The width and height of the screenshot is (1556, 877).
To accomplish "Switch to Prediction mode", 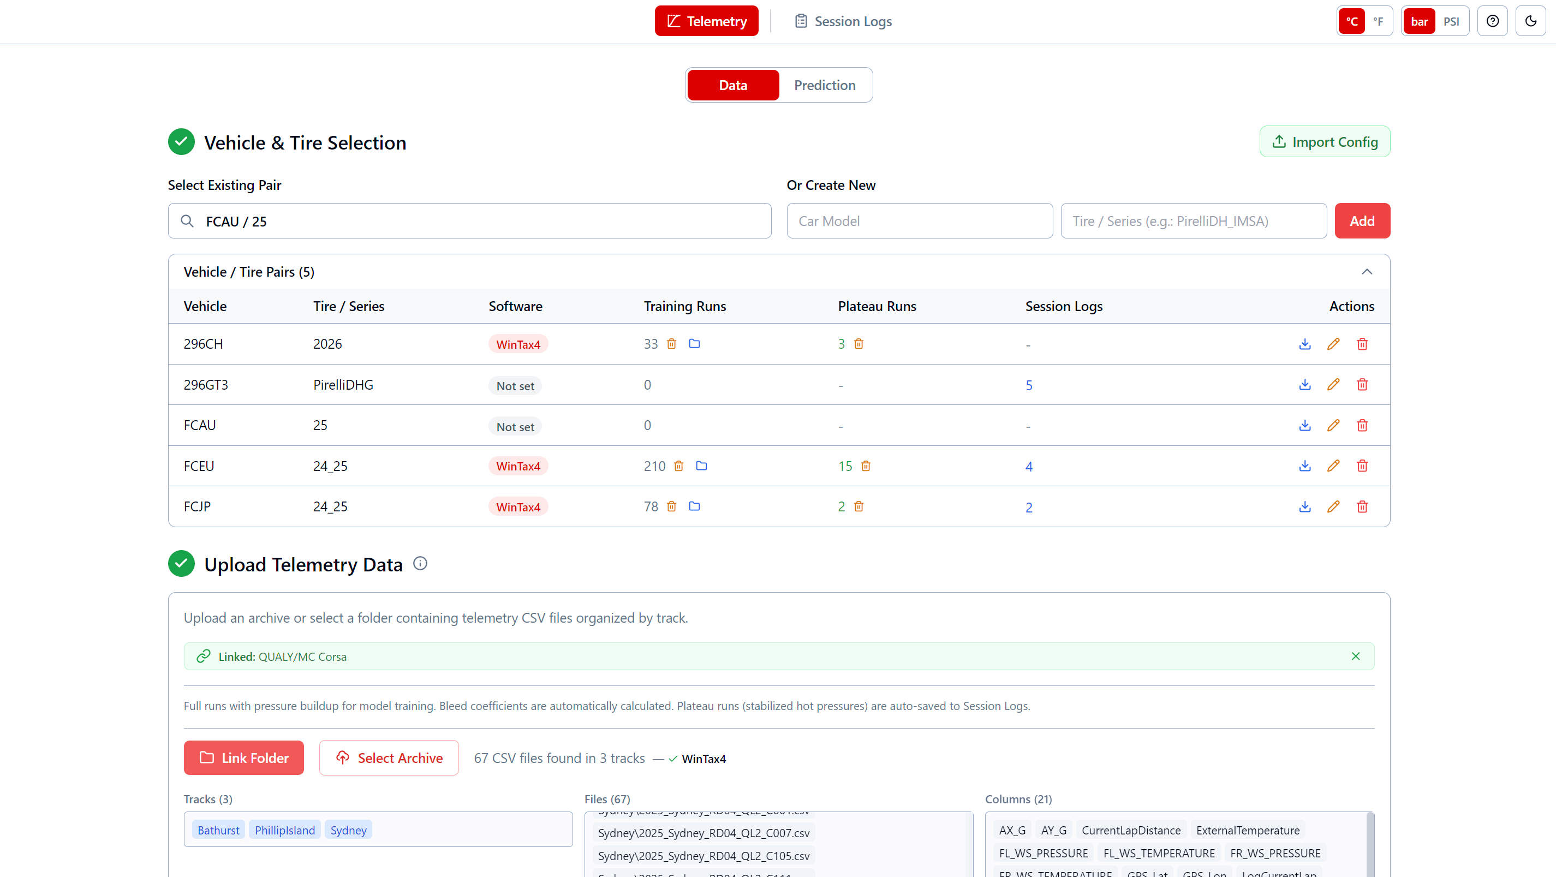I will tap(825, 85).
